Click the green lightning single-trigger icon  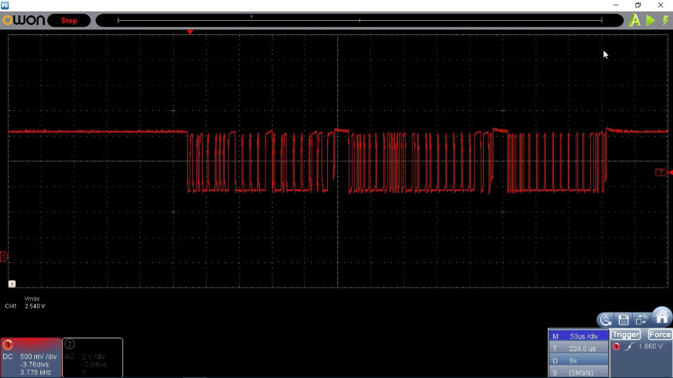(666, 20)
